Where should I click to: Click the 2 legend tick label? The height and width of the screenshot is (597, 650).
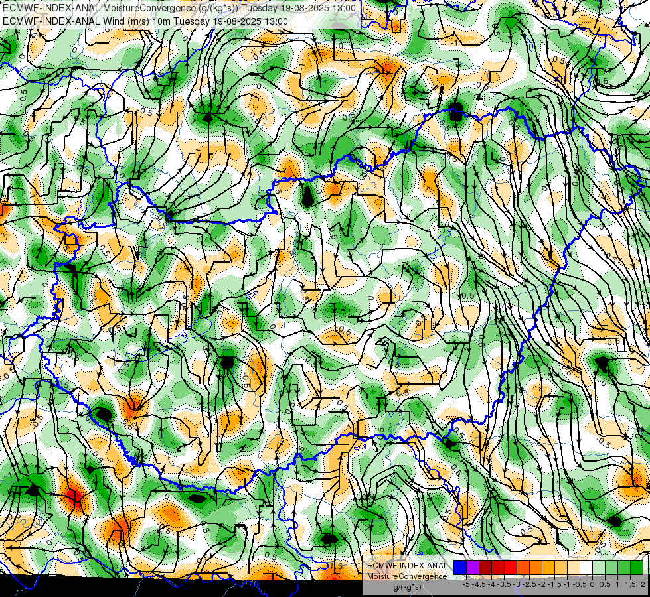point(643,584)
